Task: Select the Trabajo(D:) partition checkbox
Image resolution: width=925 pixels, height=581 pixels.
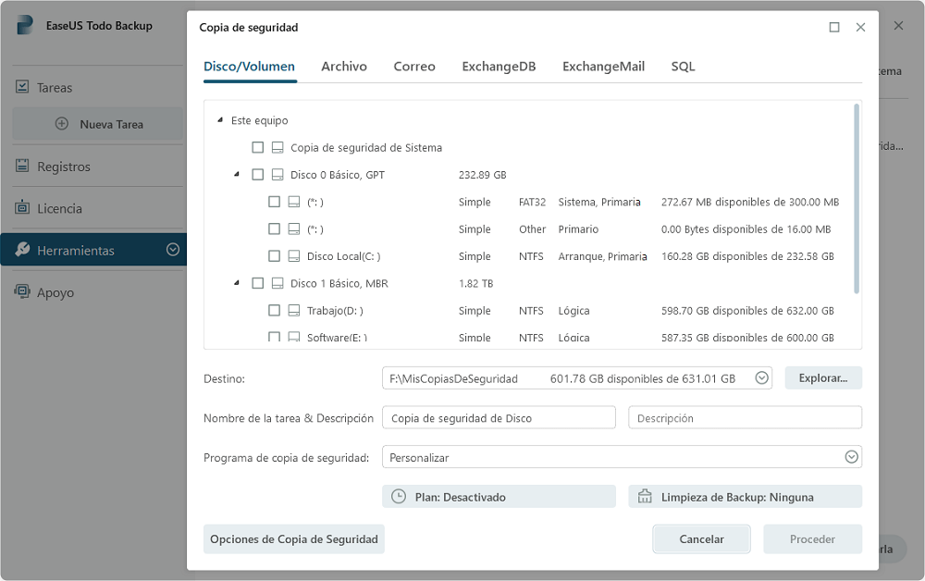Action: click(x=275, y=311)
